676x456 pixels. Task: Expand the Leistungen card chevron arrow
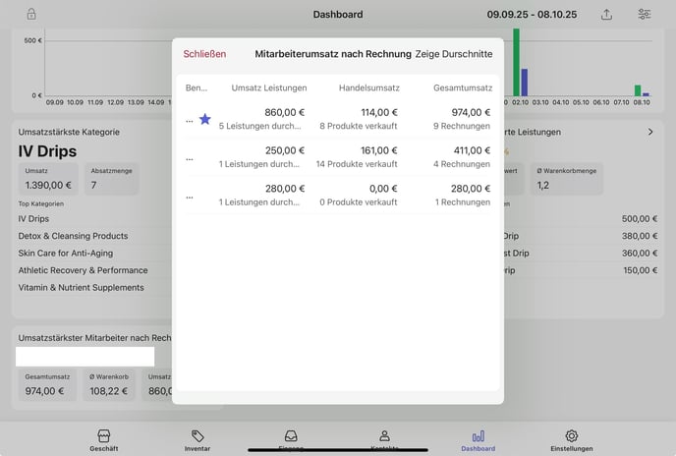pyautogui.click(x=650, y=132)
